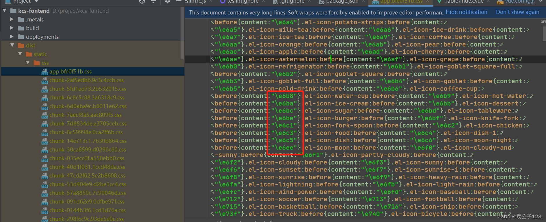546x222 pixels.
Task: Select file chunk-53d404e9.d2be1cc4.css
Action: pos(88,184)
